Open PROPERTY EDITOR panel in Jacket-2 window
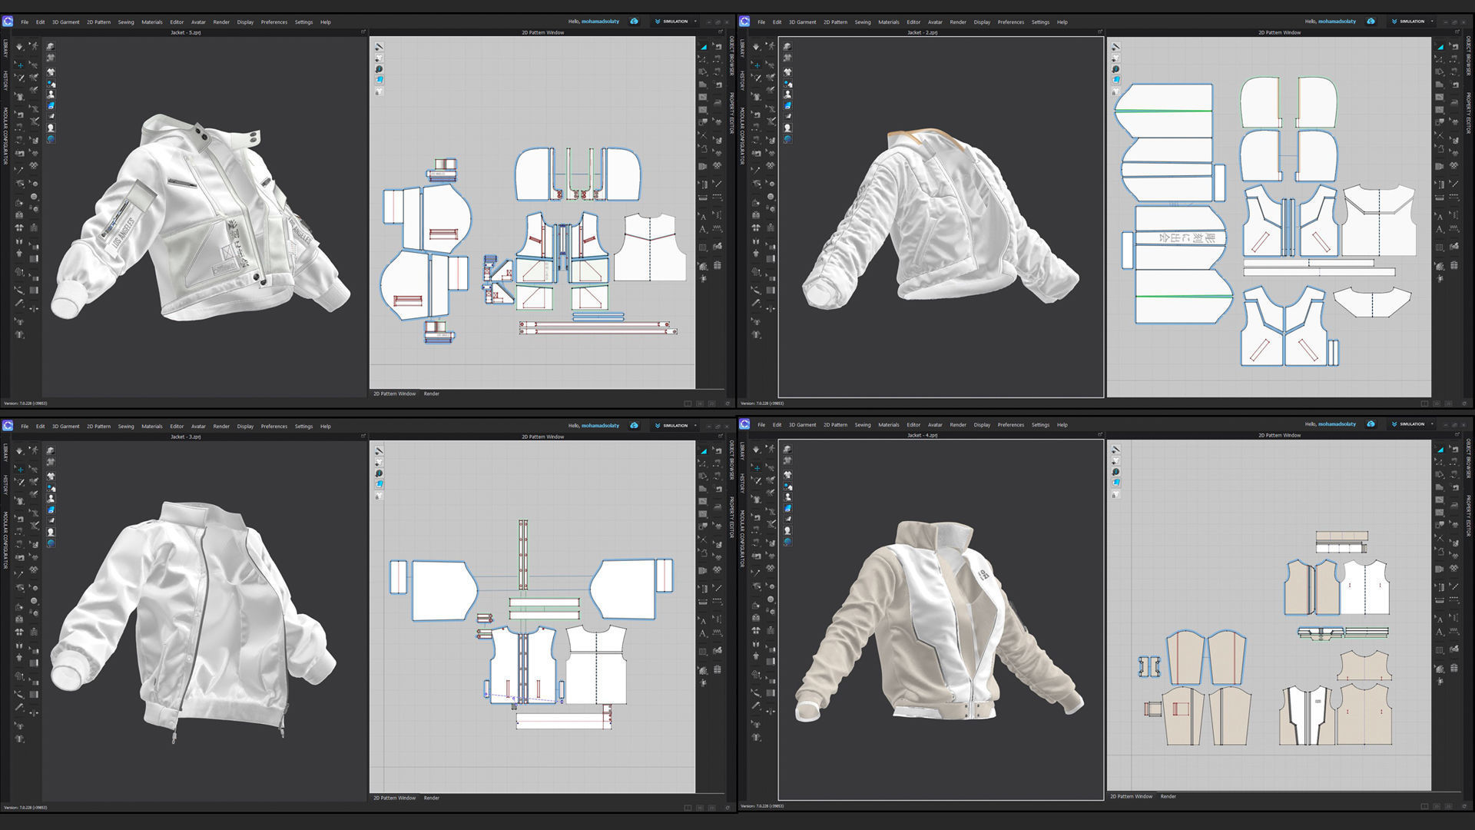Screen dimensions: 1475x830 pyautogui.click(x=1468, y=114)
